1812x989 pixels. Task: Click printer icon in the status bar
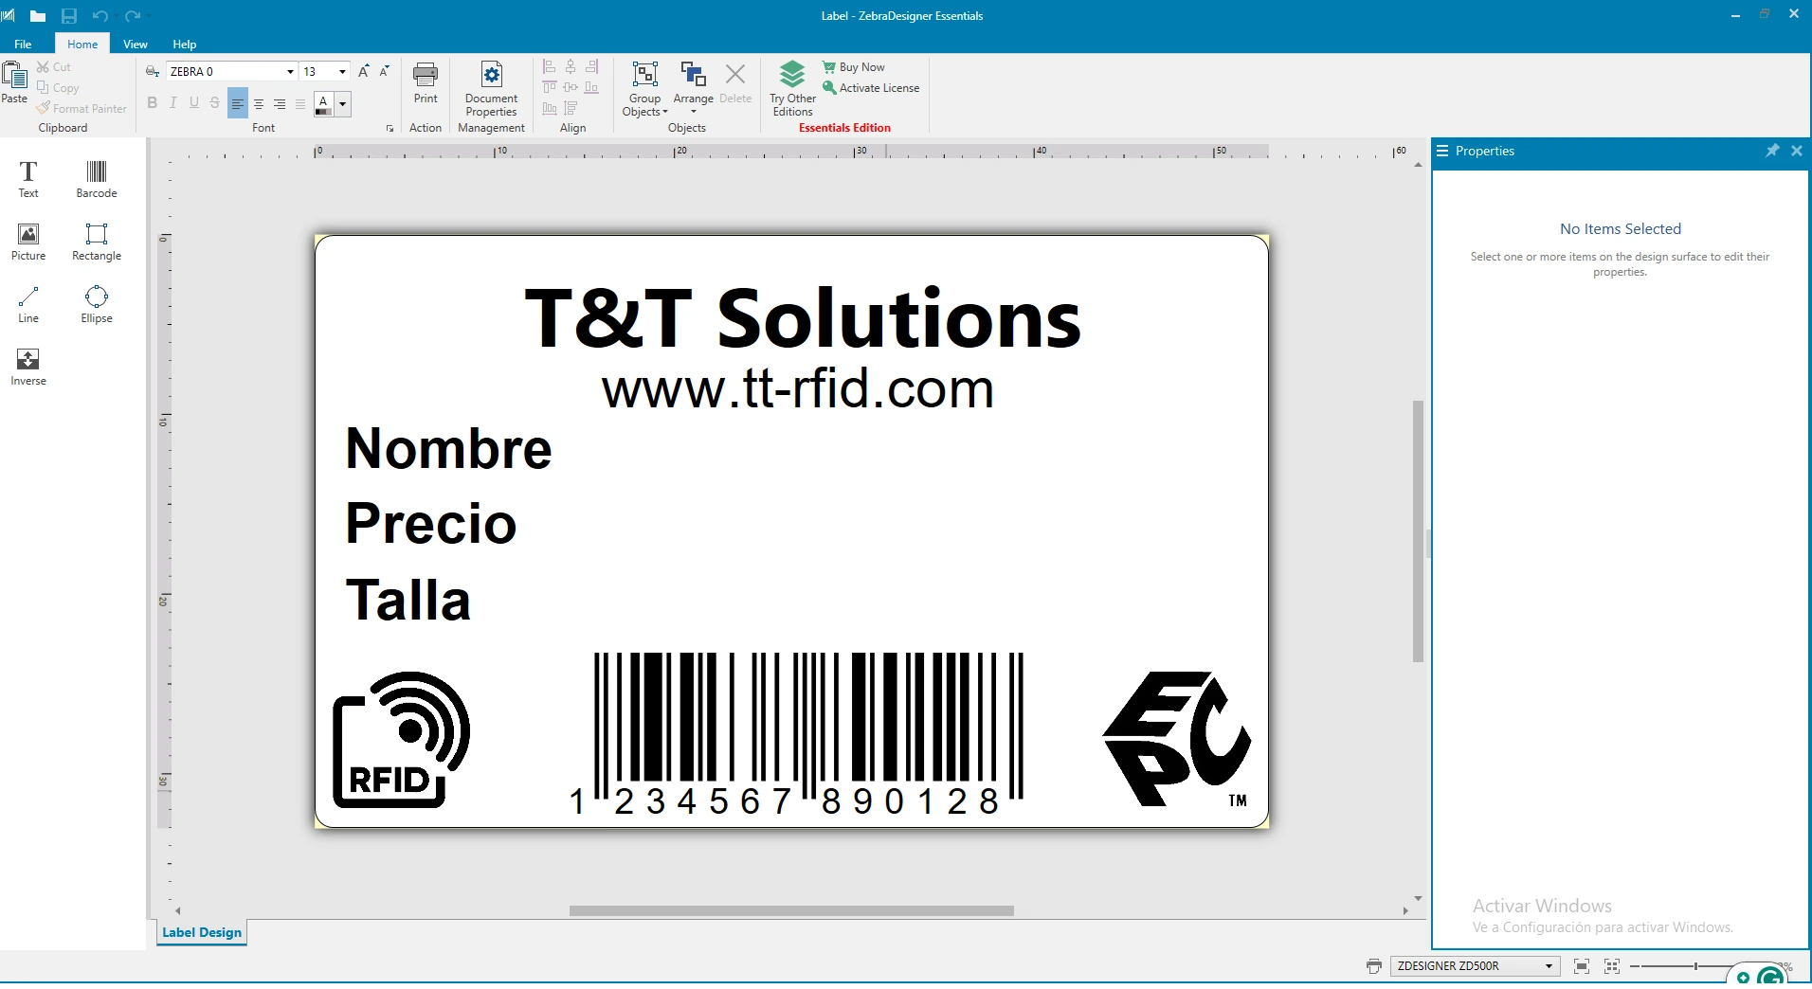[x=1374, y=966]
